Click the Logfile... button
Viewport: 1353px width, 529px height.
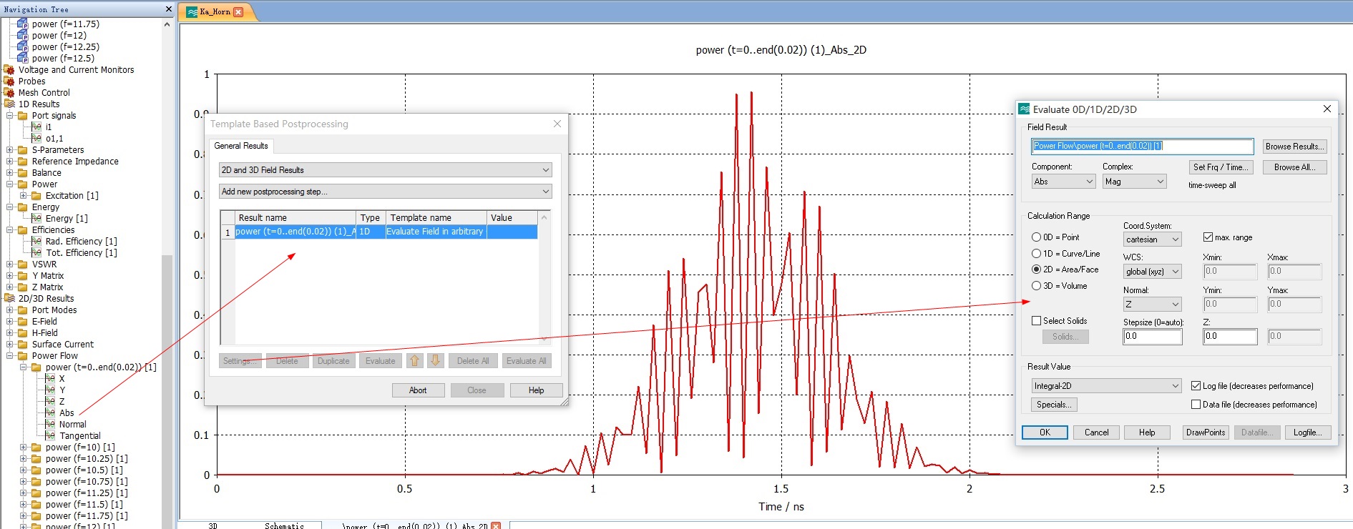coord(1309,432)
